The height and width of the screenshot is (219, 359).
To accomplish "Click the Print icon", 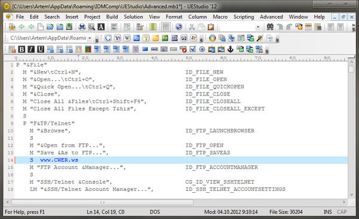I will point(82,27).
